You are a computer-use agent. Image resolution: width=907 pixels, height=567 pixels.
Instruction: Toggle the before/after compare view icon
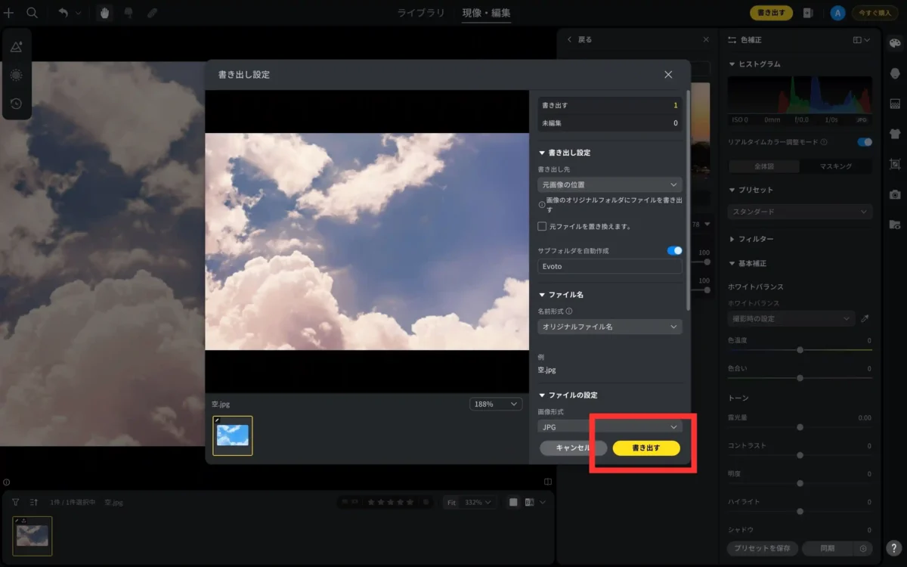point(530,502)
